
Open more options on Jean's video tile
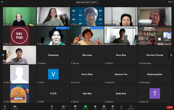pos(102,28)
